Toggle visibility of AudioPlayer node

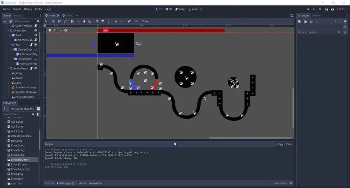36,69
